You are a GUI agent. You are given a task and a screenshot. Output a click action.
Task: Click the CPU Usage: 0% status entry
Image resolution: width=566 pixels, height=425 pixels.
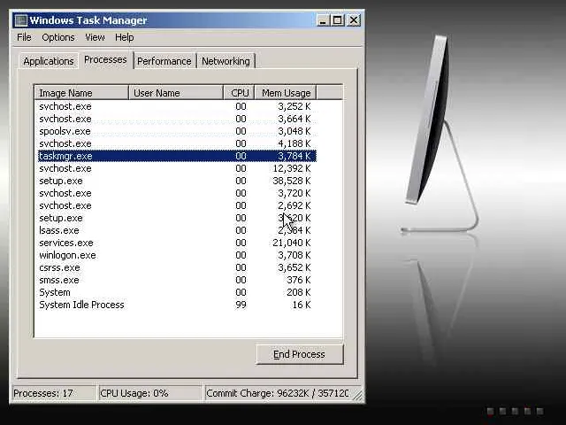click(x=150, y=393)
